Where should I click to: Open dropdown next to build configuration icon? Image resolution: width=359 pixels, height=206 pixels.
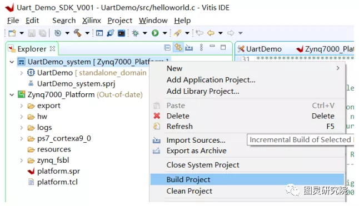(67, 33)
